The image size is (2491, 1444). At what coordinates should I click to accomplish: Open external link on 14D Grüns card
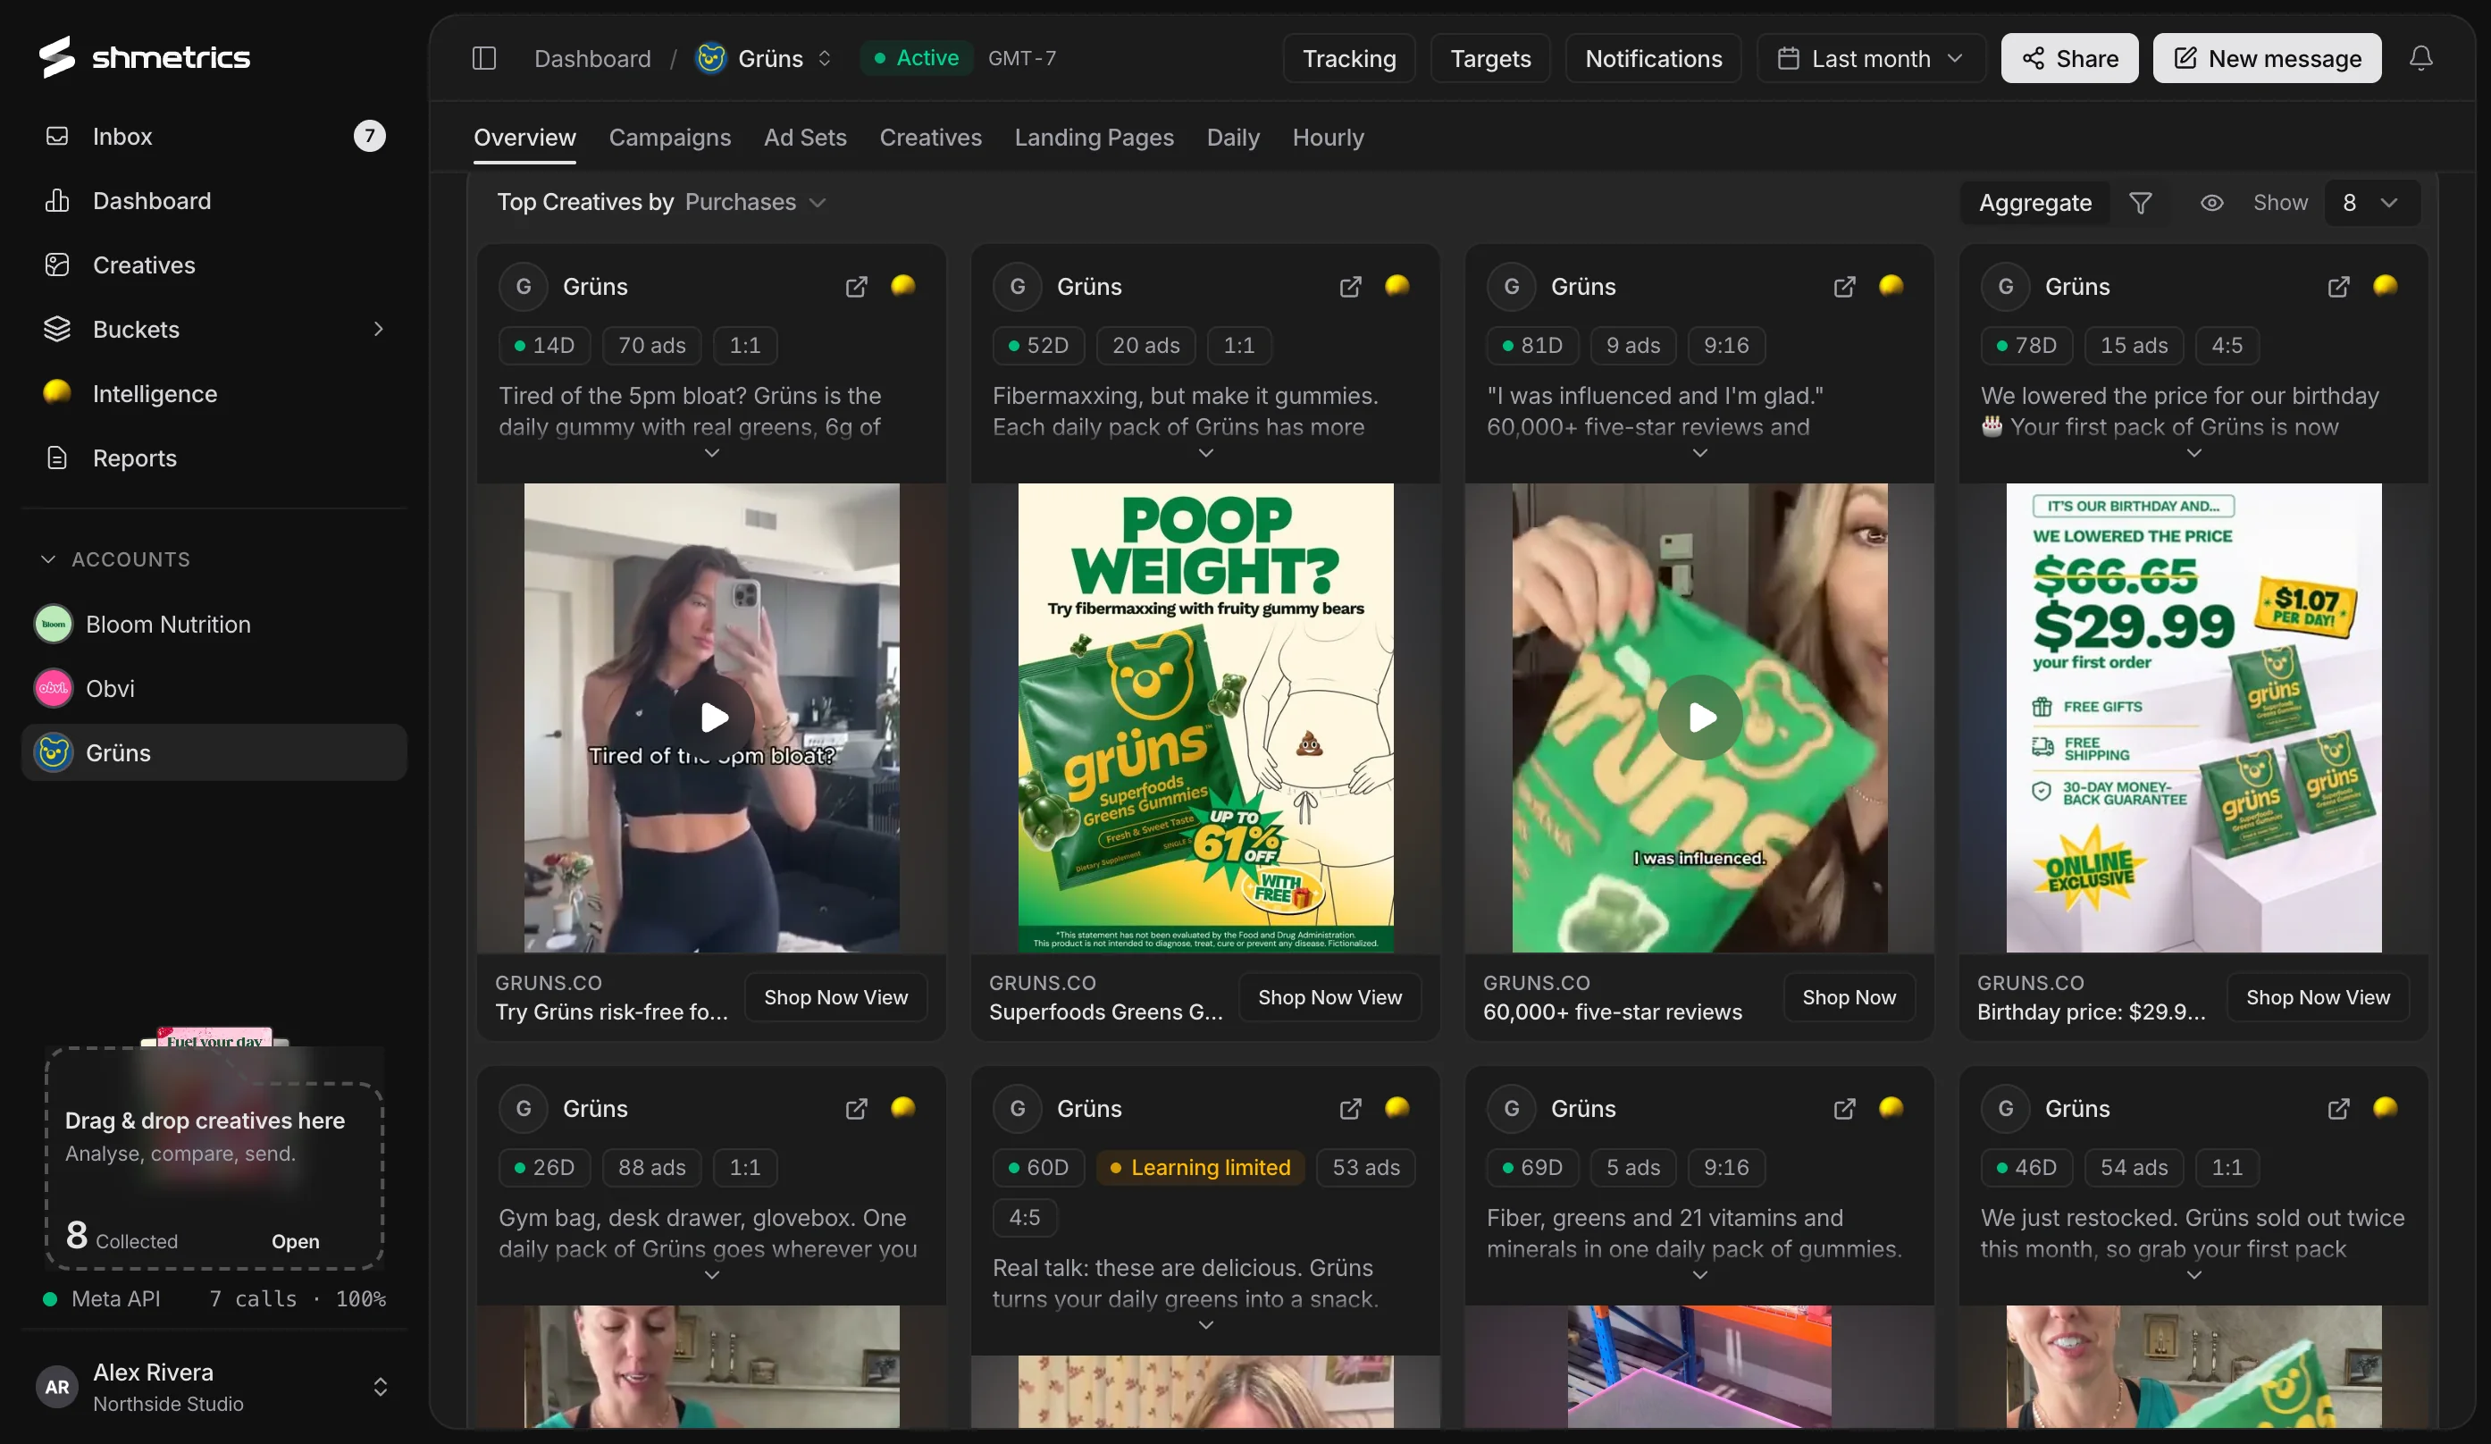tap(856, 287)
